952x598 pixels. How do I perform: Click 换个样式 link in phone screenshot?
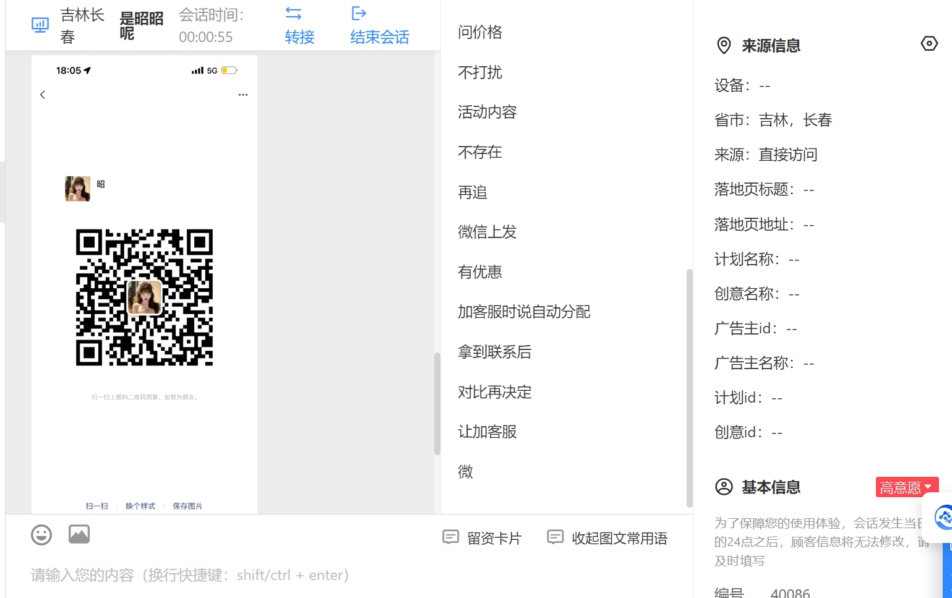pos(140,506)
